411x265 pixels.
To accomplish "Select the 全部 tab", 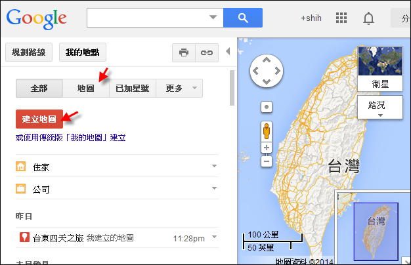I will (x=39, y=89).
